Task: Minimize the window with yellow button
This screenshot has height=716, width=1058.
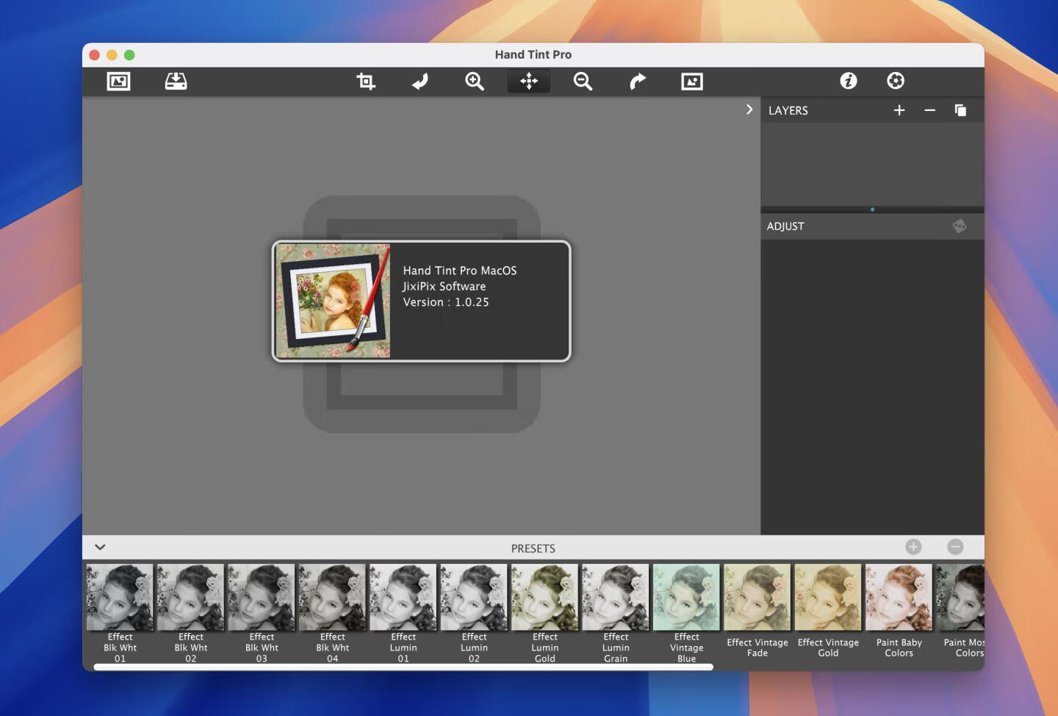Action: [x=112, y=55]
